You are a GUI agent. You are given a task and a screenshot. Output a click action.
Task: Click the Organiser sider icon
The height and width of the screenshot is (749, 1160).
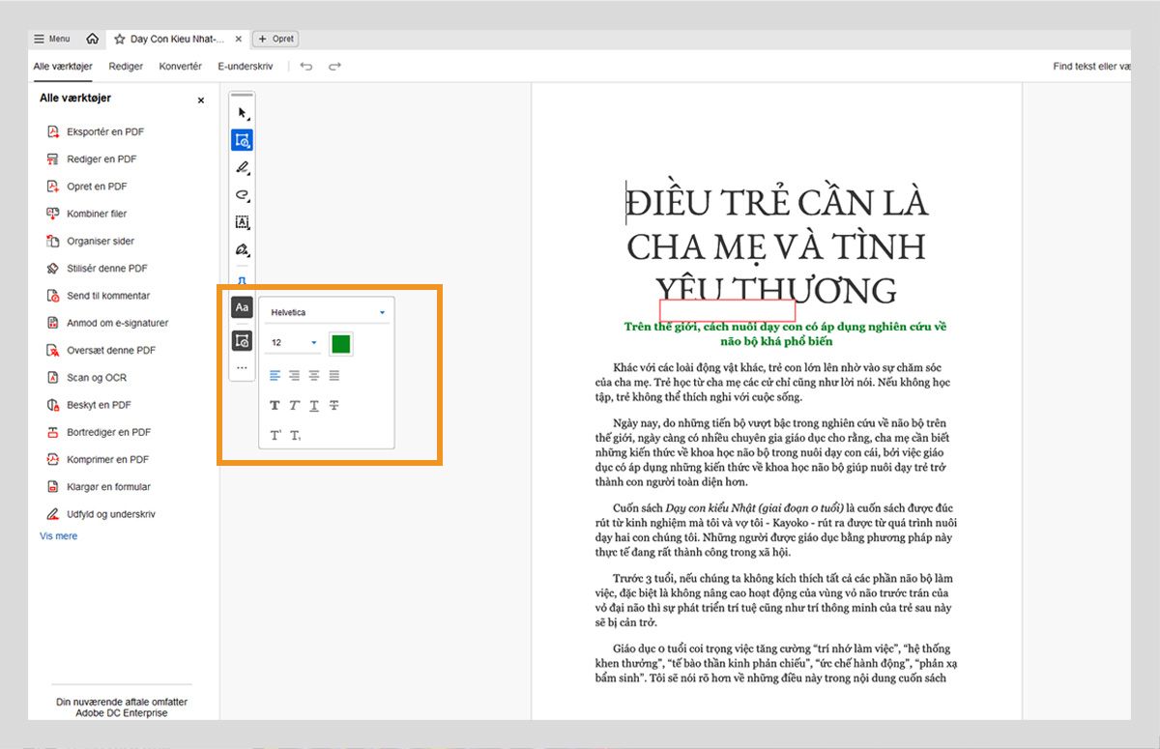point(54,241)
